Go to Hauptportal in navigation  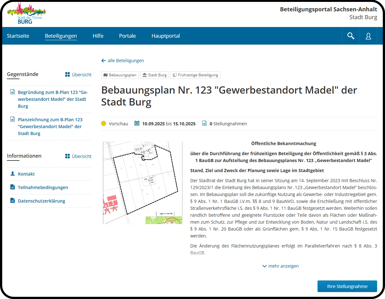(x=165, y=36)
